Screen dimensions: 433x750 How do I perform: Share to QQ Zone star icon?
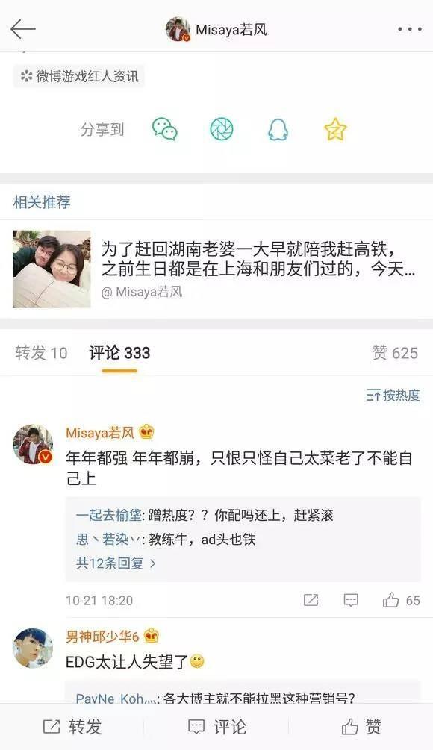click(x=335, y=129)
